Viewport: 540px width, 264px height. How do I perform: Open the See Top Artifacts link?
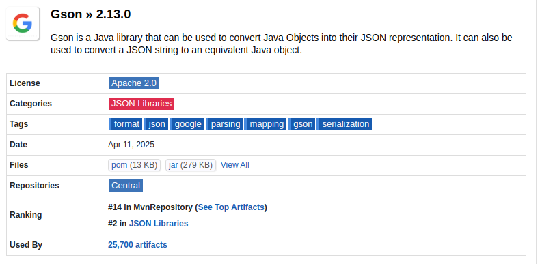click(231, 207)
